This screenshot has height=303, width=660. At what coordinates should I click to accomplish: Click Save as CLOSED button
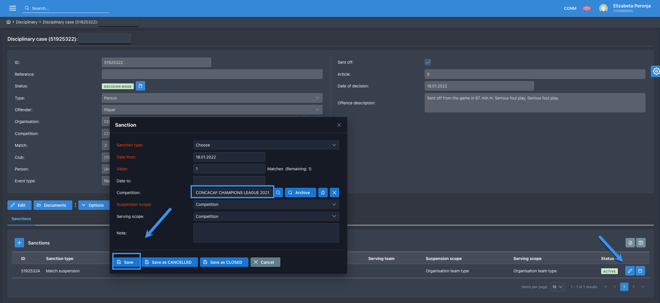pyautogui.click(x=224, y=262)
